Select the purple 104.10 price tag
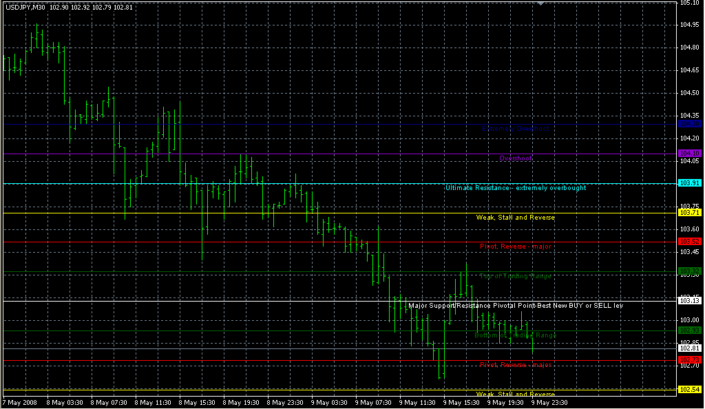The width and height of the screenshot is (705, 409). [690, 153]
